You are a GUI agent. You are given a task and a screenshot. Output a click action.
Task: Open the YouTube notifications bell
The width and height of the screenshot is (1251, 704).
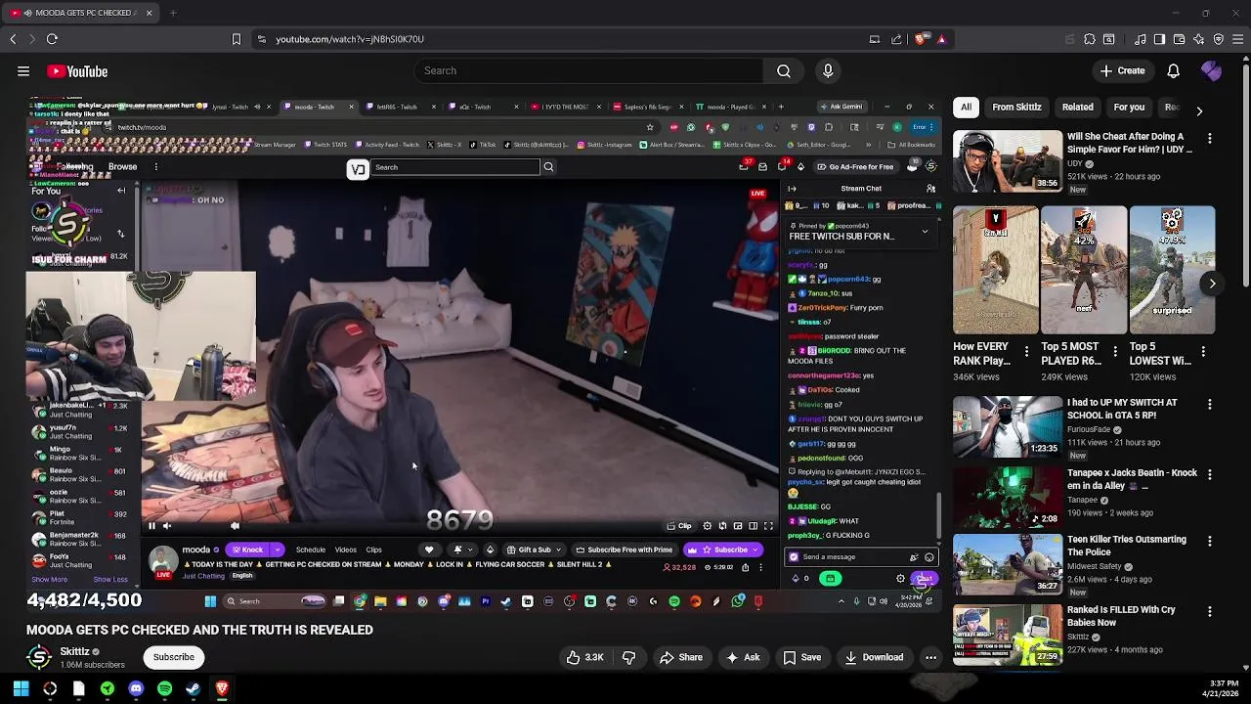click(x=1173, y=70)
